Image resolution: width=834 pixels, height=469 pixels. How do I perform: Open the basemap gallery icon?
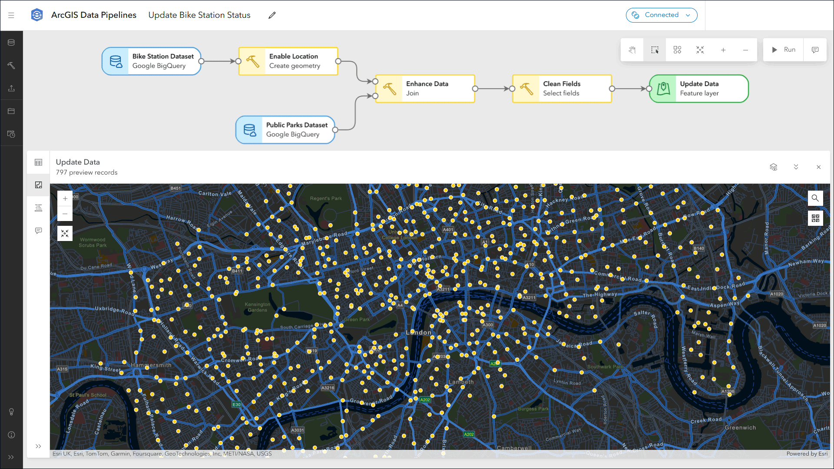[815, 218]
